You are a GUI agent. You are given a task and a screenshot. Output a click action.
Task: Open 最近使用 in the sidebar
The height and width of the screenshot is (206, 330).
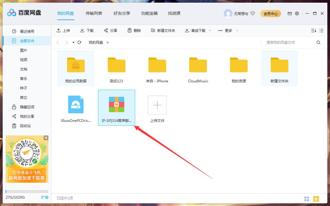tap(27, 31)
